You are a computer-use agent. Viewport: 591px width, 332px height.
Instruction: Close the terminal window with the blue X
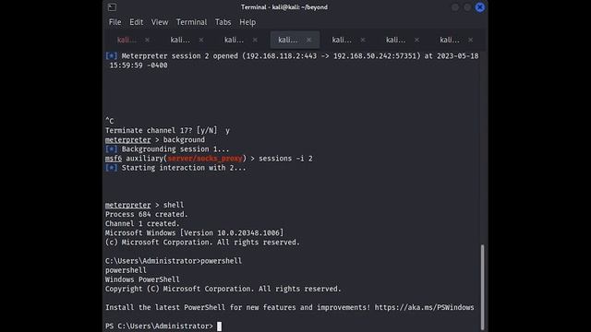[479, 7]
